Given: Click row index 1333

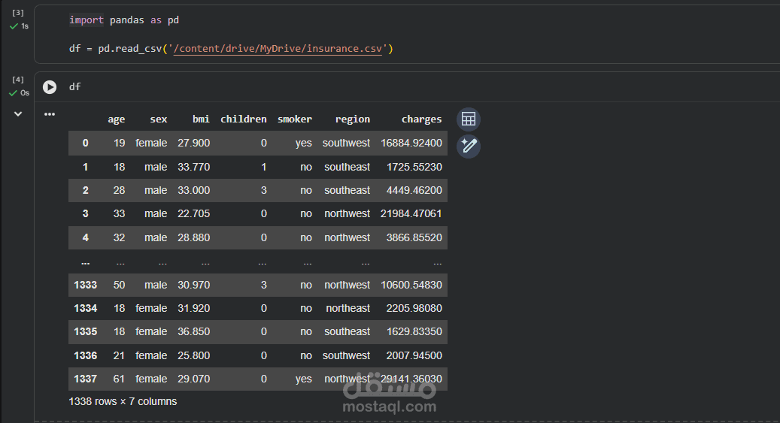Looking at the screenshot, I should pos(86,285).
